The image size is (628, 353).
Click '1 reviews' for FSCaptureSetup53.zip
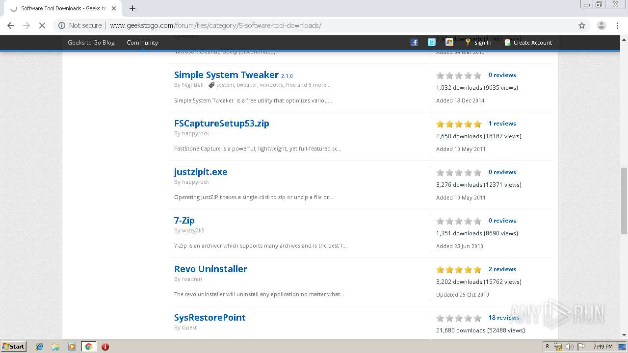(x=502, y=124)
